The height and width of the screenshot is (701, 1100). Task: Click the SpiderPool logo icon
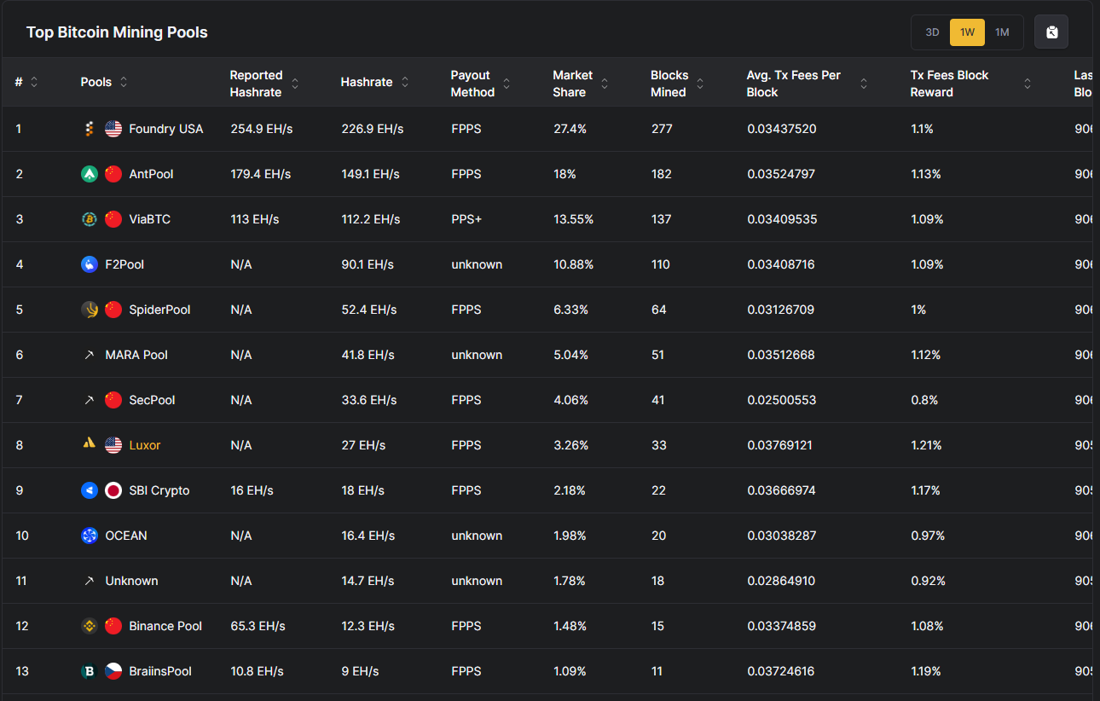point(89,310)
